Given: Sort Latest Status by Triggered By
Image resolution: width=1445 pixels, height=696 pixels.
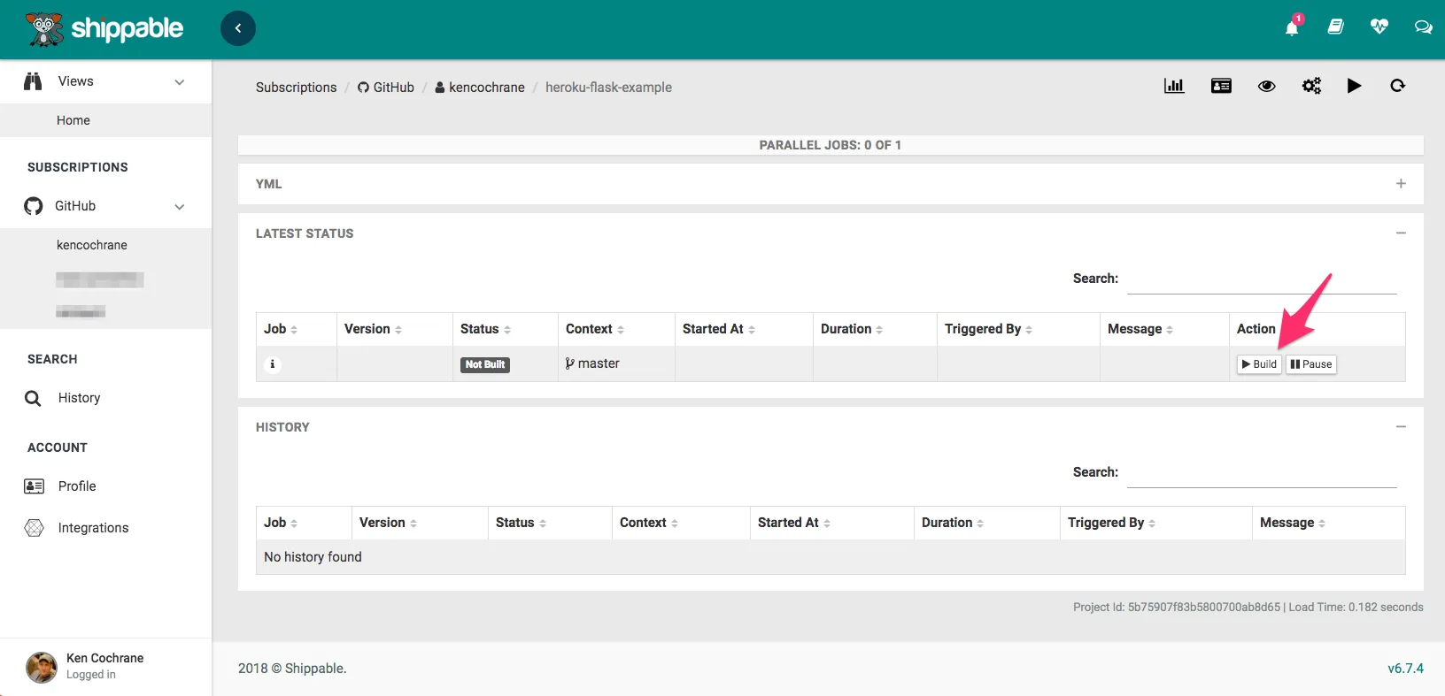Looking at the screenshot, I should point(1019,329).
